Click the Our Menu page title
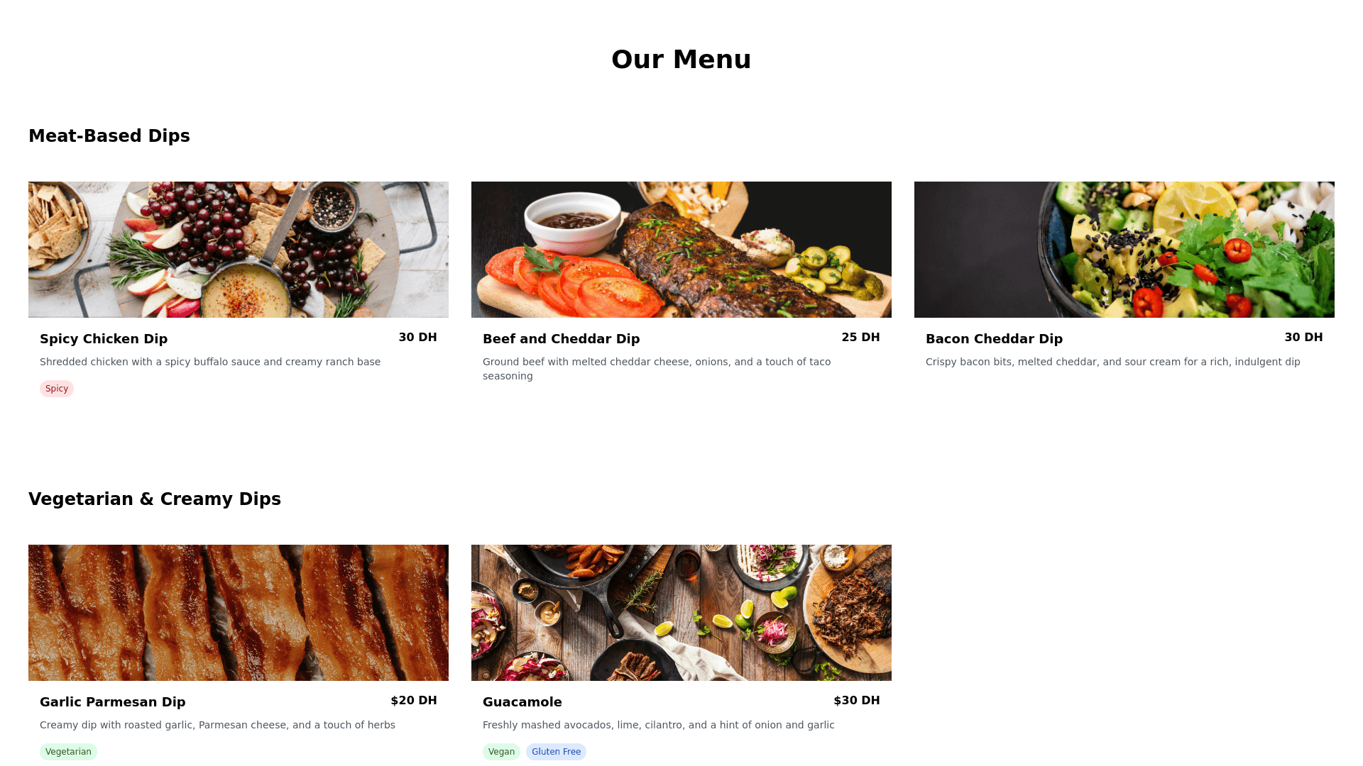 681,60
